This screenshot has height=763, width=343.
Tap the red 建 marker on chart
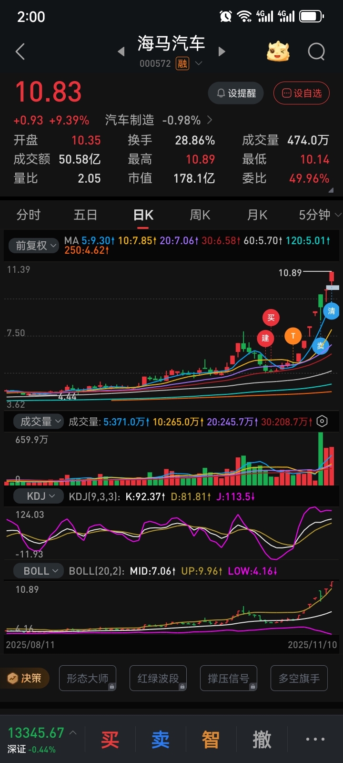pos(265,338)
